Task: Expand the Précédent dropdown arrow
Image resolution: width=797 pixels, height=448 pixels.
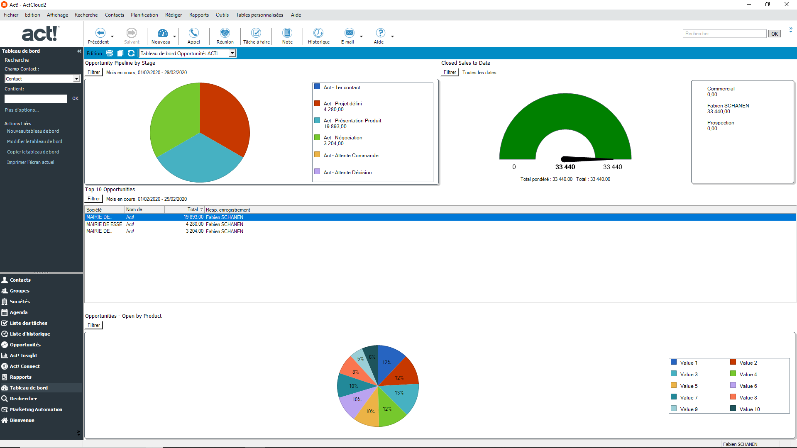Action: point(112,37)
